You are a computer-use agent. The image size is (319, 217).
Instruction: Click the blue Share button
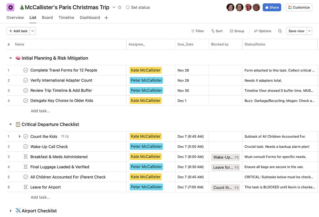pos(272,7)
